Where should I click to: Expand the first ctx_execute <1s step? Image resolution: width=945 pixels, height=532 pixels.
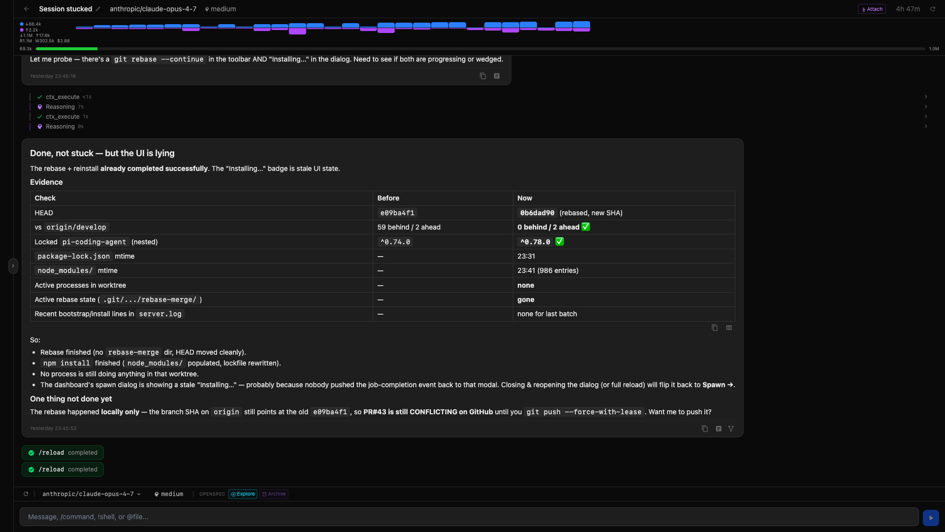[x=926, y=97]
